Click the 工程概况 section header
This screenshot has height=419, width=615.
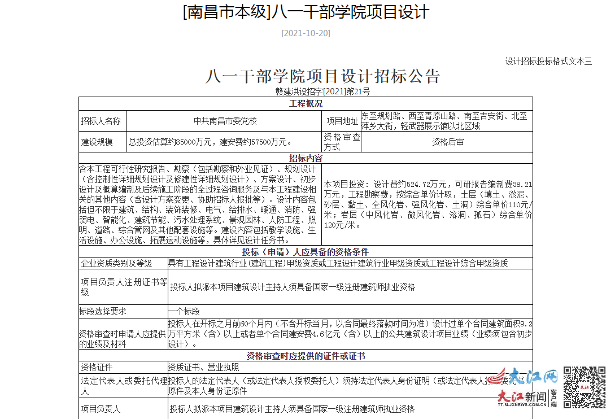[x=306, y=103]
